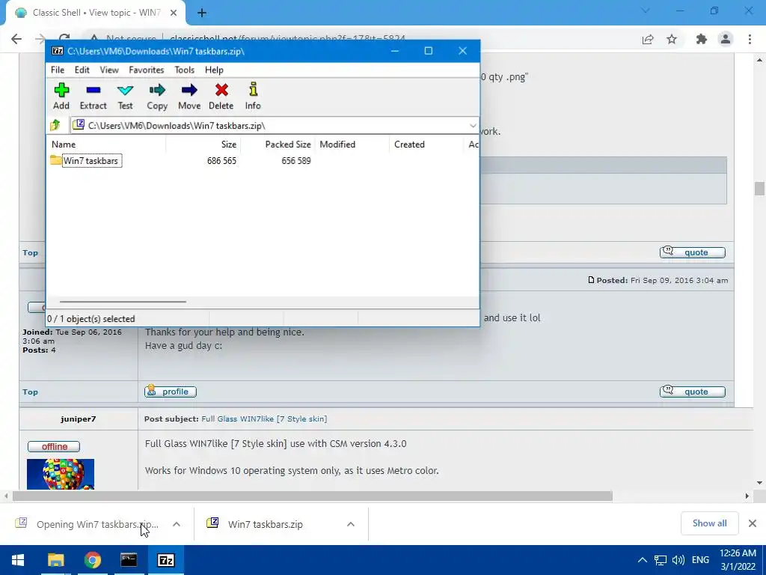Open Chrome from the taskbar

(92, 560)
